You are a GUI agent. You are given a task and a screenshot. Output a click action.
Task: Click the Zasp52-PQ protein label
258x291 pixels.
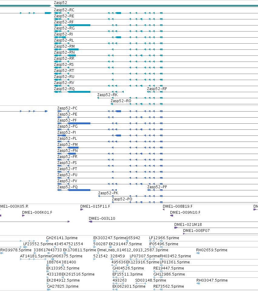[67, 187]
